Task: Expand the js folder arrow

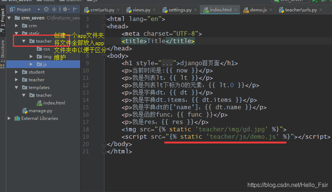Action: (x=31, y=64)
